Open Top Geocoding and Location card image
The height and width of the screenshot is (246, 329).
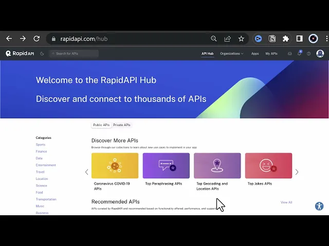click(x=217, y=166)
